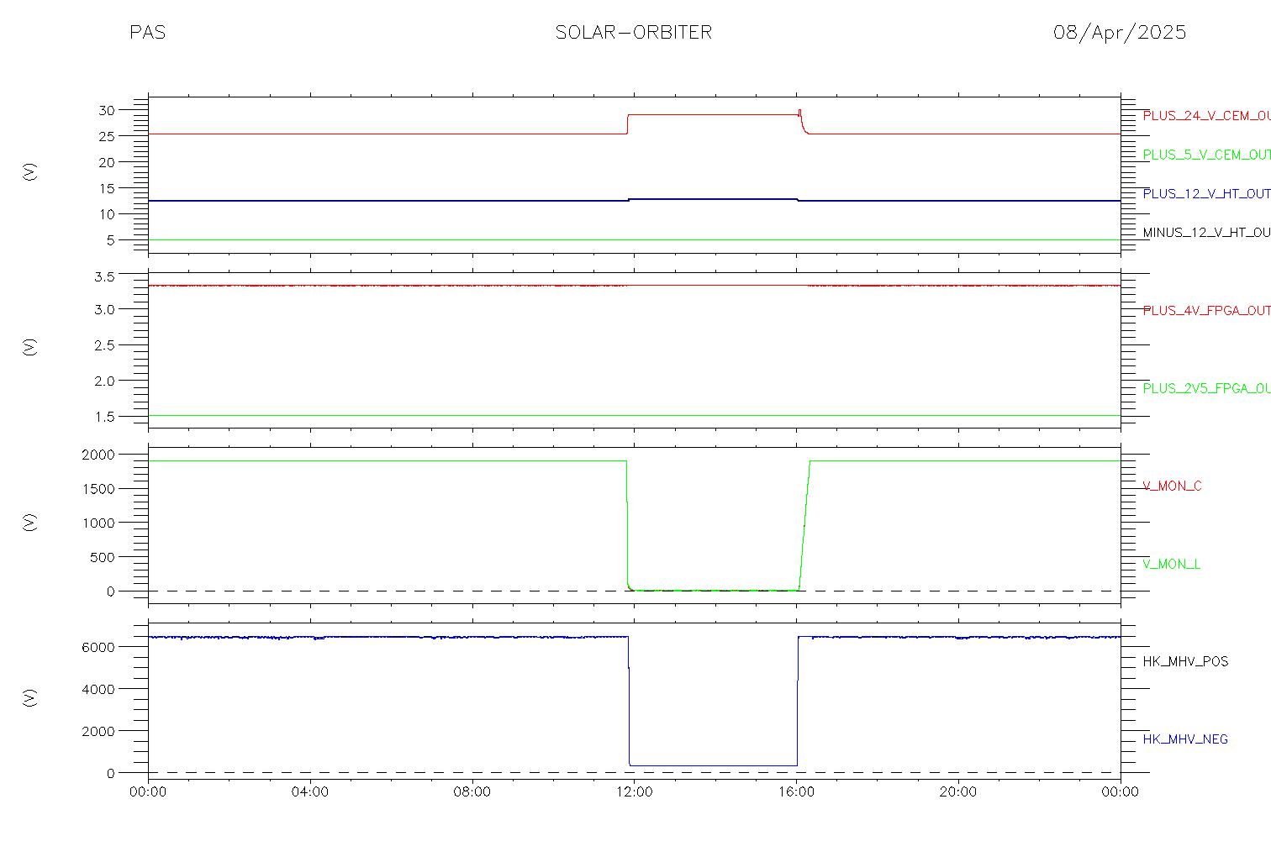Select the 12:00 time axis label
Screen dimensions: 1271x857
pyautogui.click(x=635, y=791)
